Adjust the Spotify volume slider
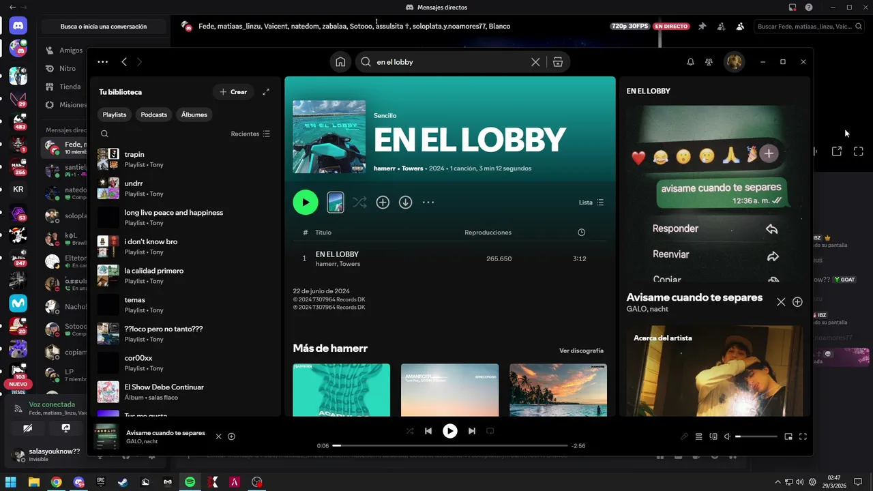Screen dimensions: 873x491 click(x=756, y=436)
